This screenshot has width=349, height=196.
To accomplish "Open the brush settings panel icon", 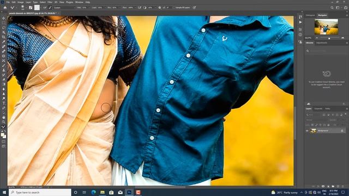I will click(x=31, y=8).
